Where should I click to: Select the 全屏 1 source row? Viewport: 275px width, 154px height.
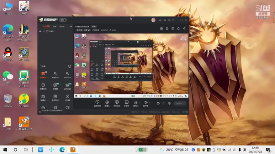55,31
